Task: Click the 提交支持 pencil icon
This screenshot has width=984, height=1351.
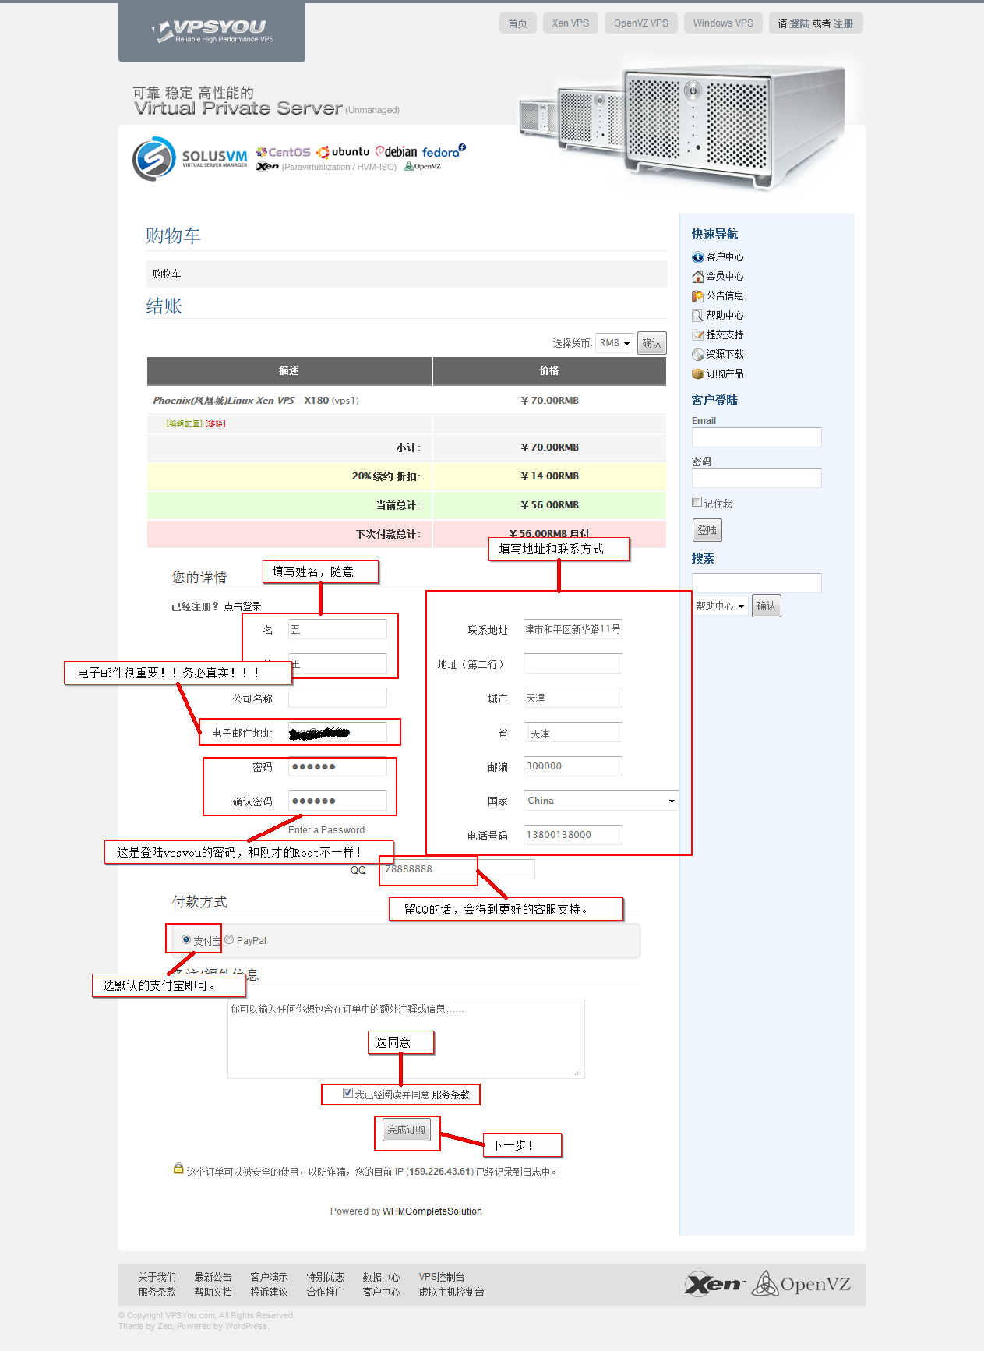Action: point(697,335)
